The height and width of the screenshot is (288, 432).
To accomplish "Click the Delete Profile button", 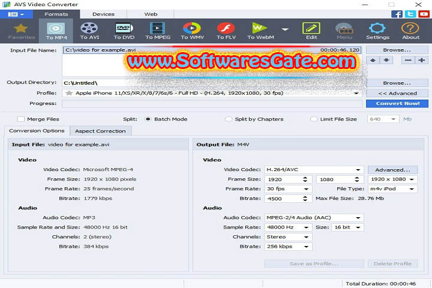I will (392, 264).
